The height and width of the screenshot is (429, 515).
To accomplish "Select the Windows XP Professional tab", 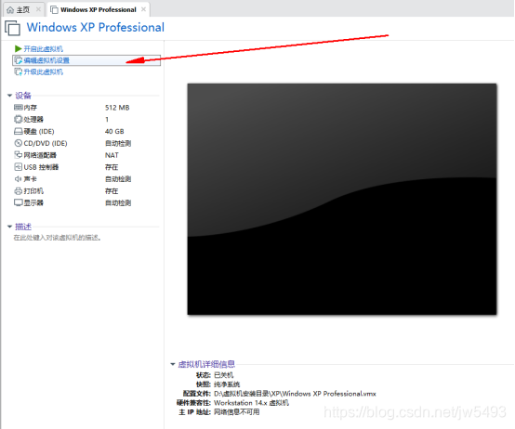I will (99, 10).
